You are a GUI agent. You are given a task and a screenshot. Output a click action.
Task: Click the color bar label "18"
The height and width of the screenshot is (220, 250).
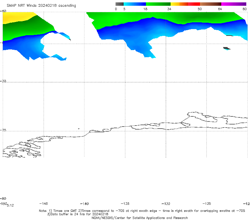pyautogui.click(x=145, y=9)
